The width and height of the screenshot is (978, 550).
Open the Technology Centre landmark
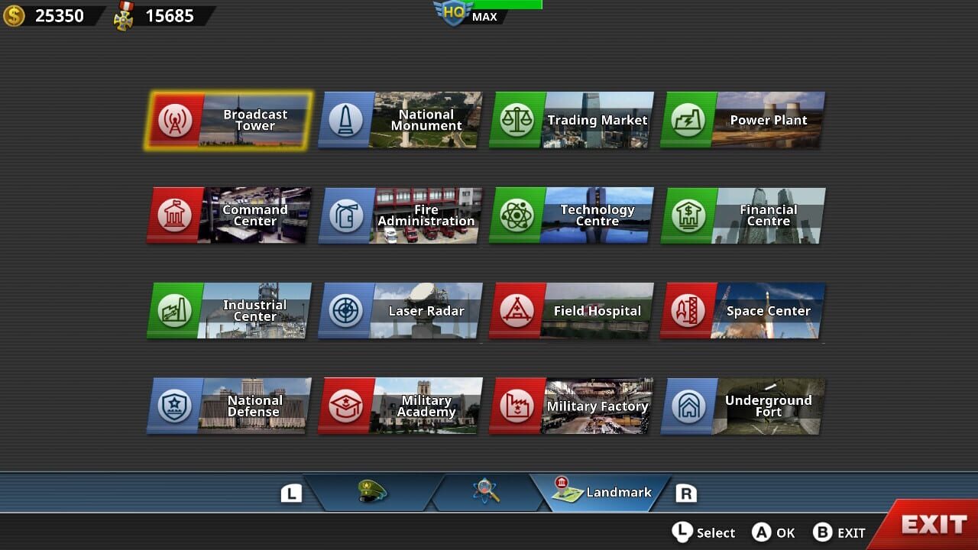[572, 215]
